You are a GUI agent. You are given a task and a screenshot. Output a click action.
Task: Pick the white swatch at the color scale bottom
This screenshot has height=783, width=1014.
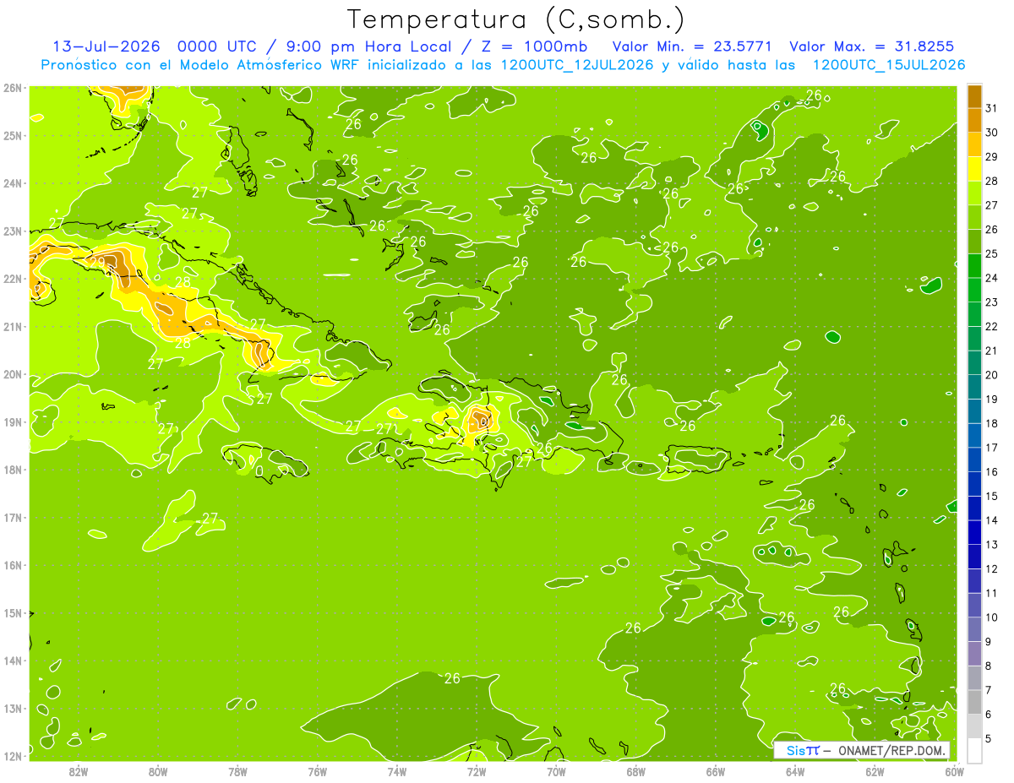coord(974,750)
